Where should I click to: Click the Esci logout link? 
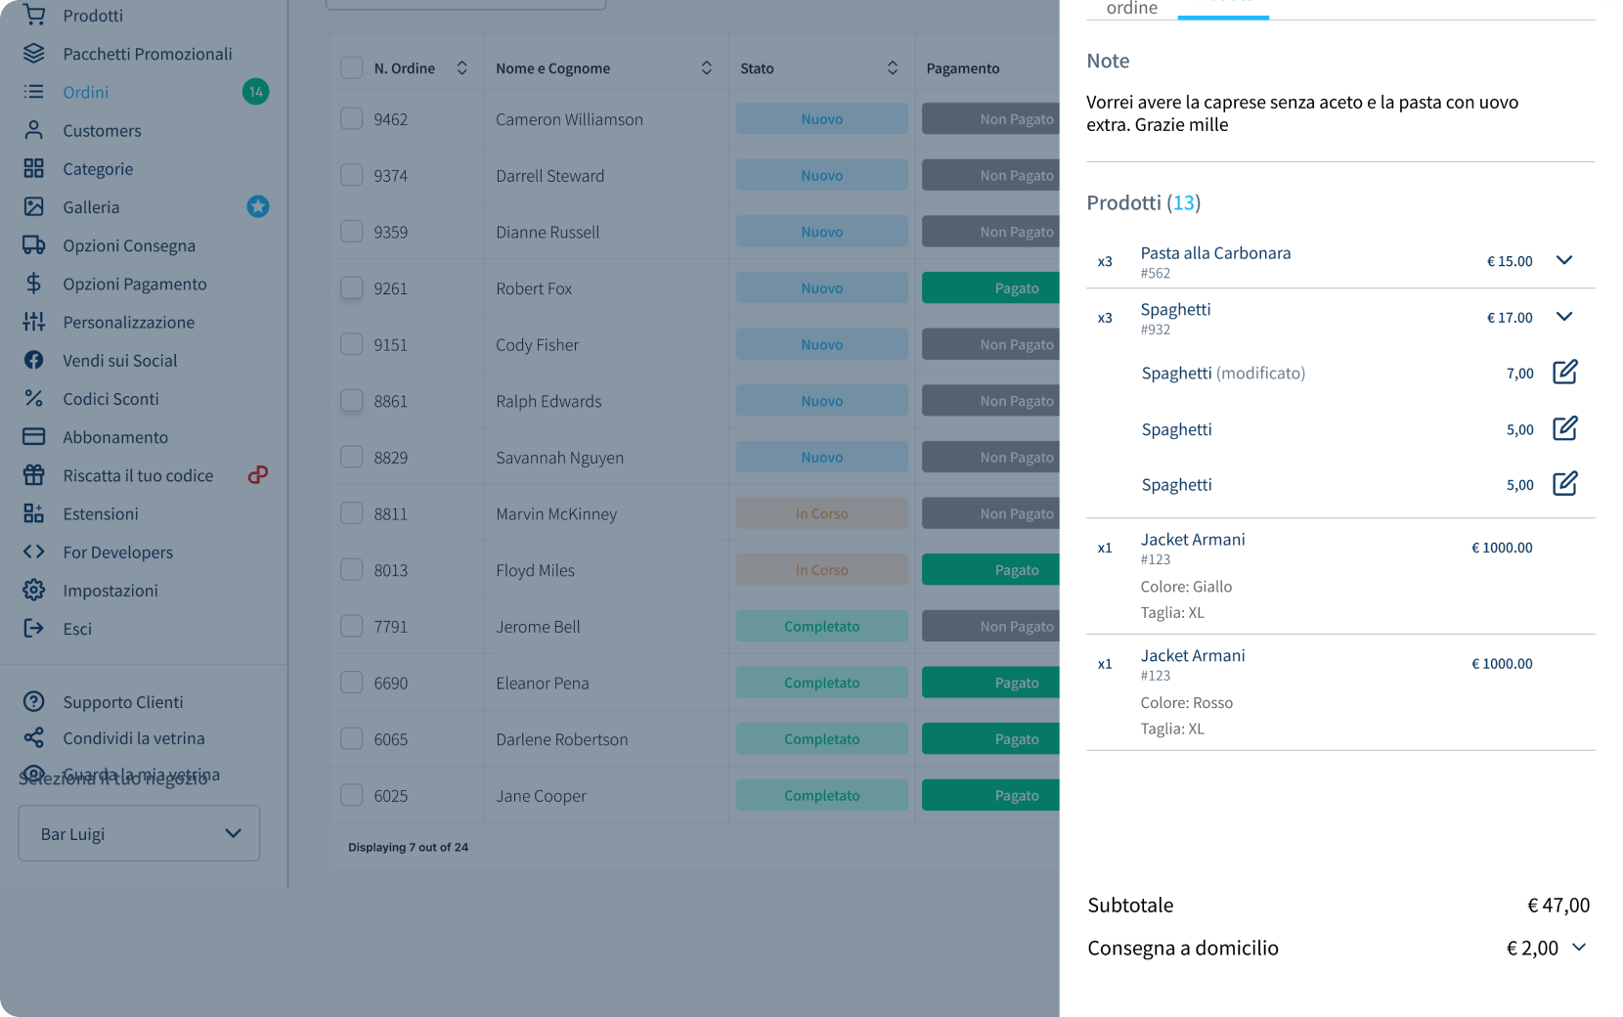[77, 629]
